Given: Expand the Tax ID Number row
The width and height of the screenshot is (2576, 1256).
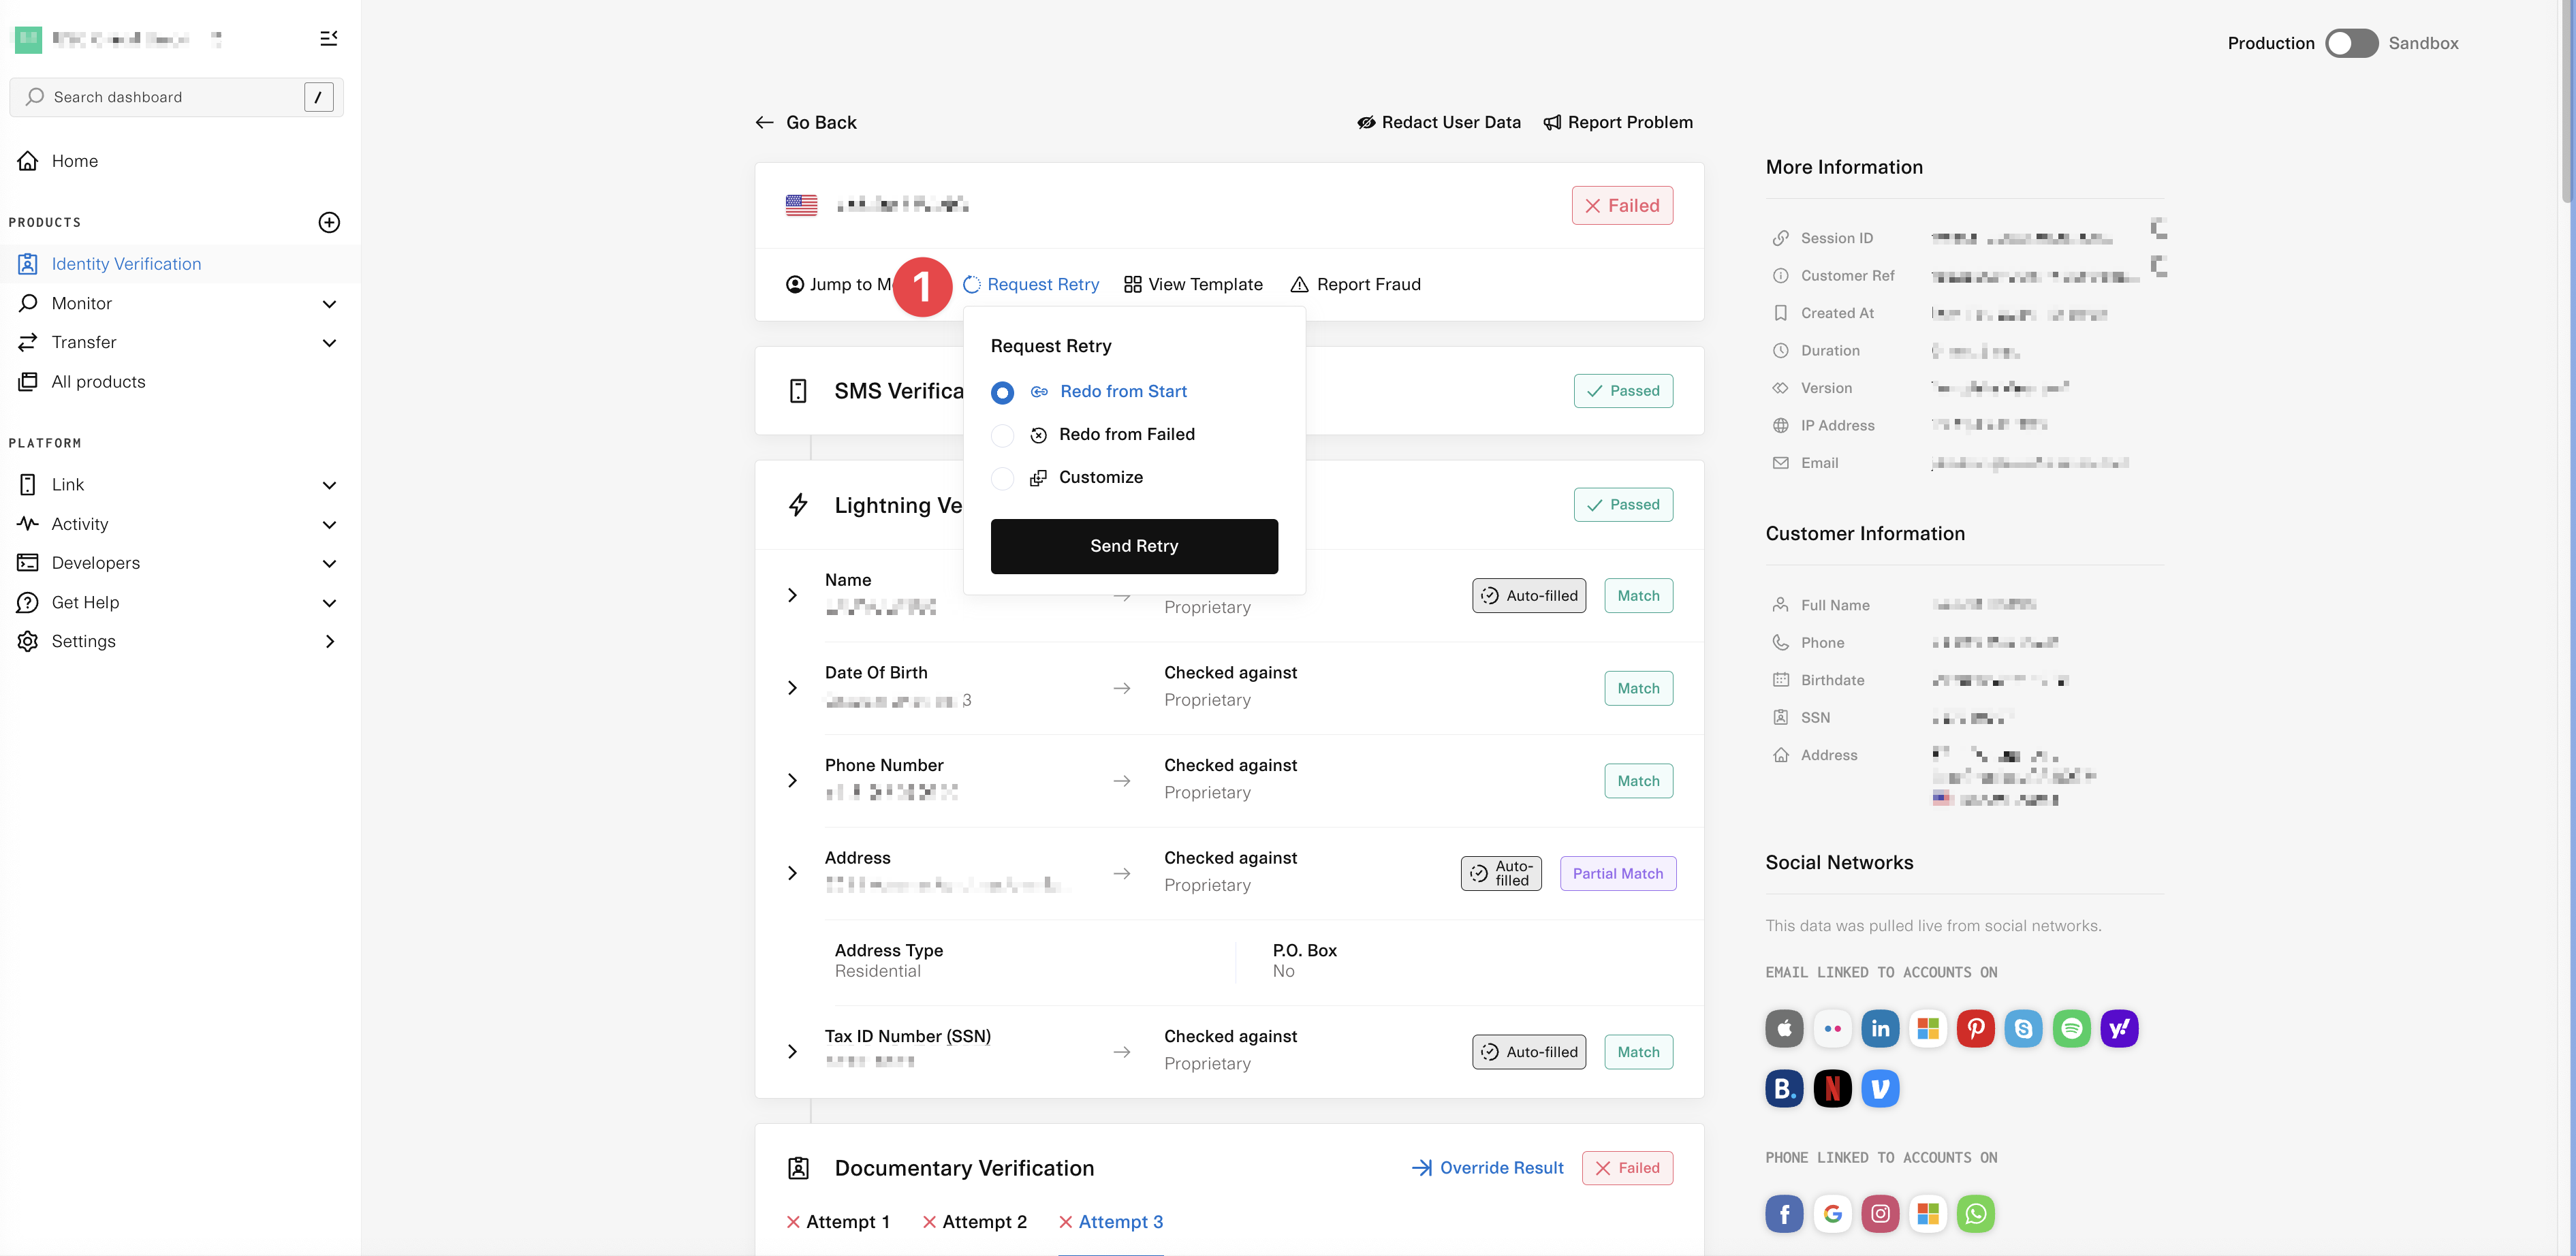Looking at the screenshot, I should coord(792,1051).
